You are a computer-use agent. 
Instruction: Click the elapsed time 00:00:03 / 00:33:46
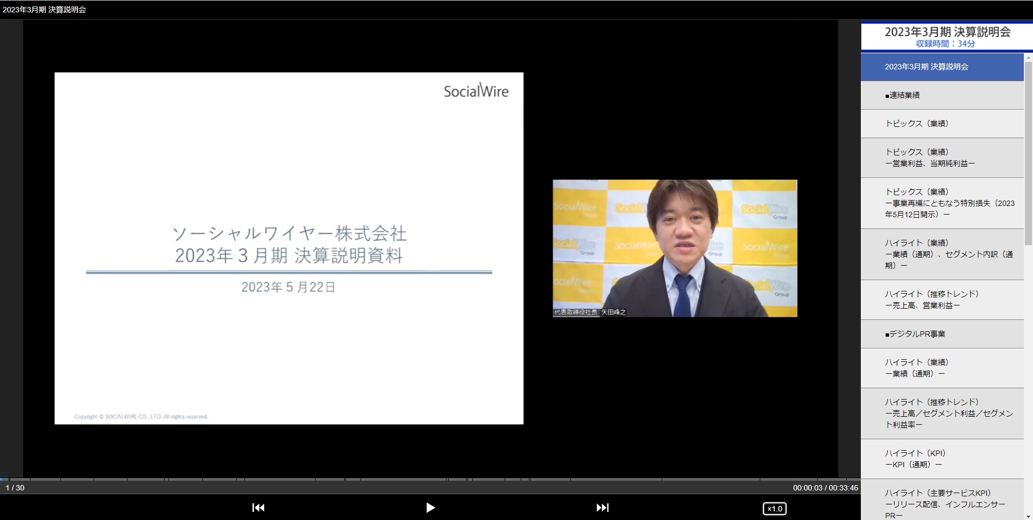click(825, 488)
